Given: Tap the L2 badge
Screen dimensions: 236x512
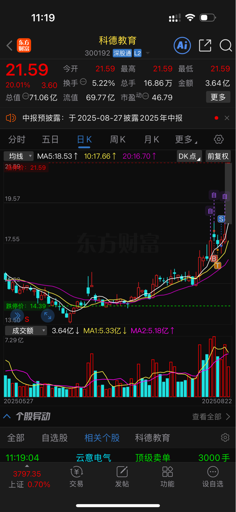Looking at the screenshot, I should coord(137,53).
